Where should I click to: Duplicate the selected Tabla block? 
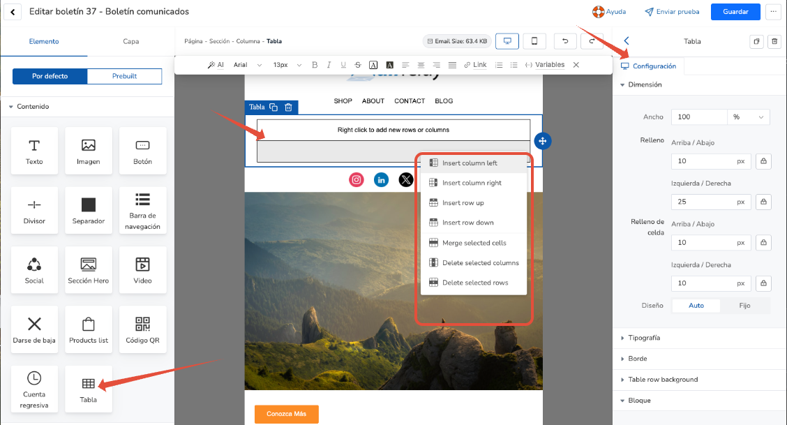tap(273, 107)
